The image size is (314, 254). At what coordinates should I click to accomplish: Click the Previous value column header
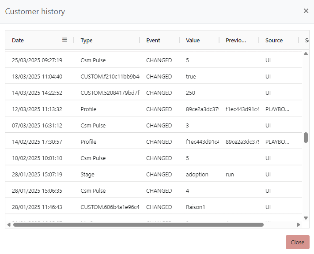[x=236, y=40]
